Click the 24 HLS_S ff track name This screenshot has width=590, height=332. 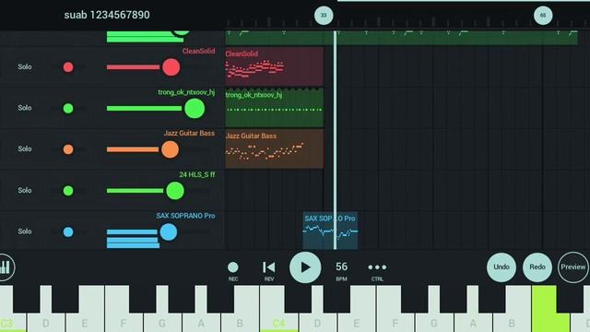point(197,174)
